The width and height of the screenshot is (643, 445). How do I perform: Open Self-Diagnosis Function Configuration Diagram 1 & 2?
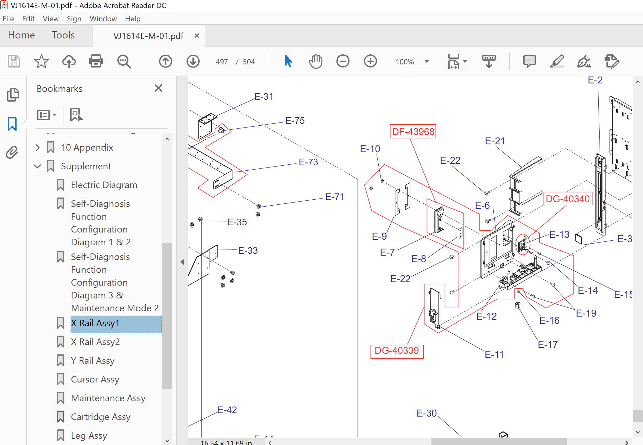101,223
